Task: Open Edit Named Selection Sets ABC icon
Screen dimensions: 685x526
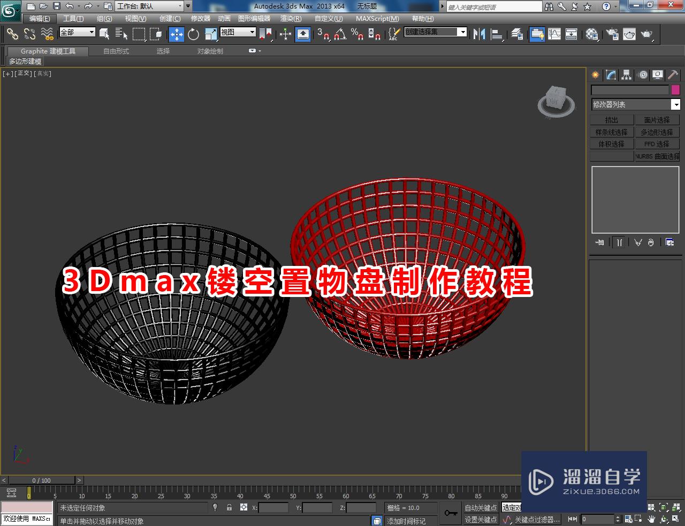Action: (393, 34)
